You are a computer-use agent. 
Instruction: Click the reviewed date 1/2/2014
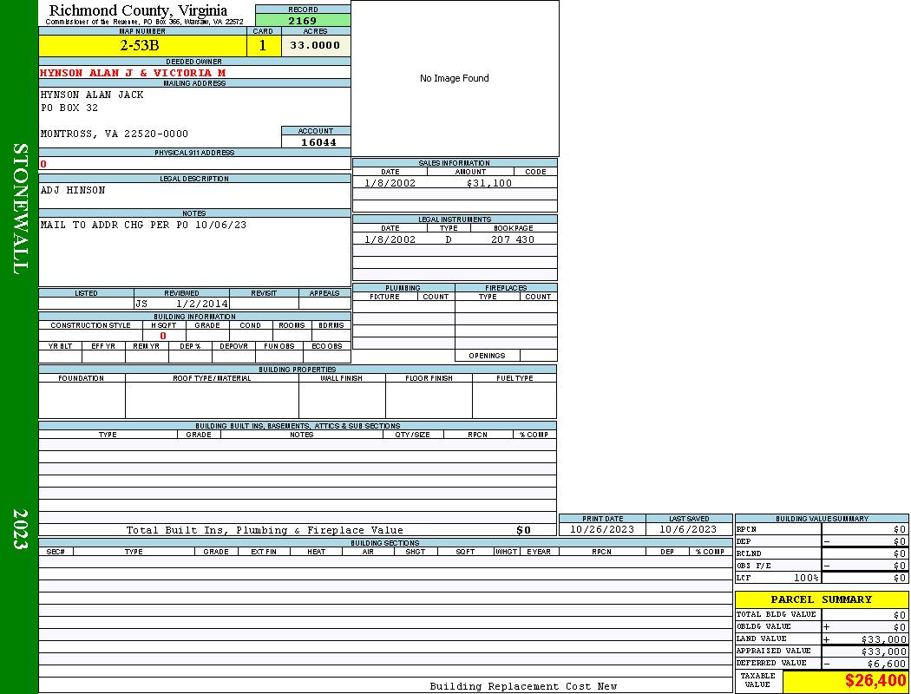click(x=202, y=304)
